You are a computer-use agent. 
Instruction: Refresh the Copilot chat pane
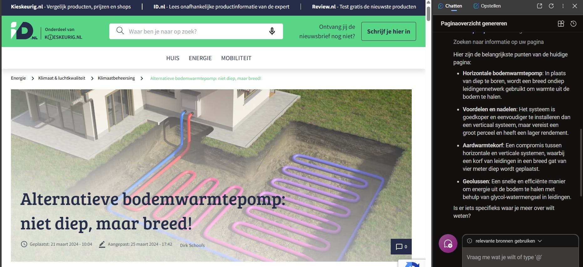click(x=551, y=6)
